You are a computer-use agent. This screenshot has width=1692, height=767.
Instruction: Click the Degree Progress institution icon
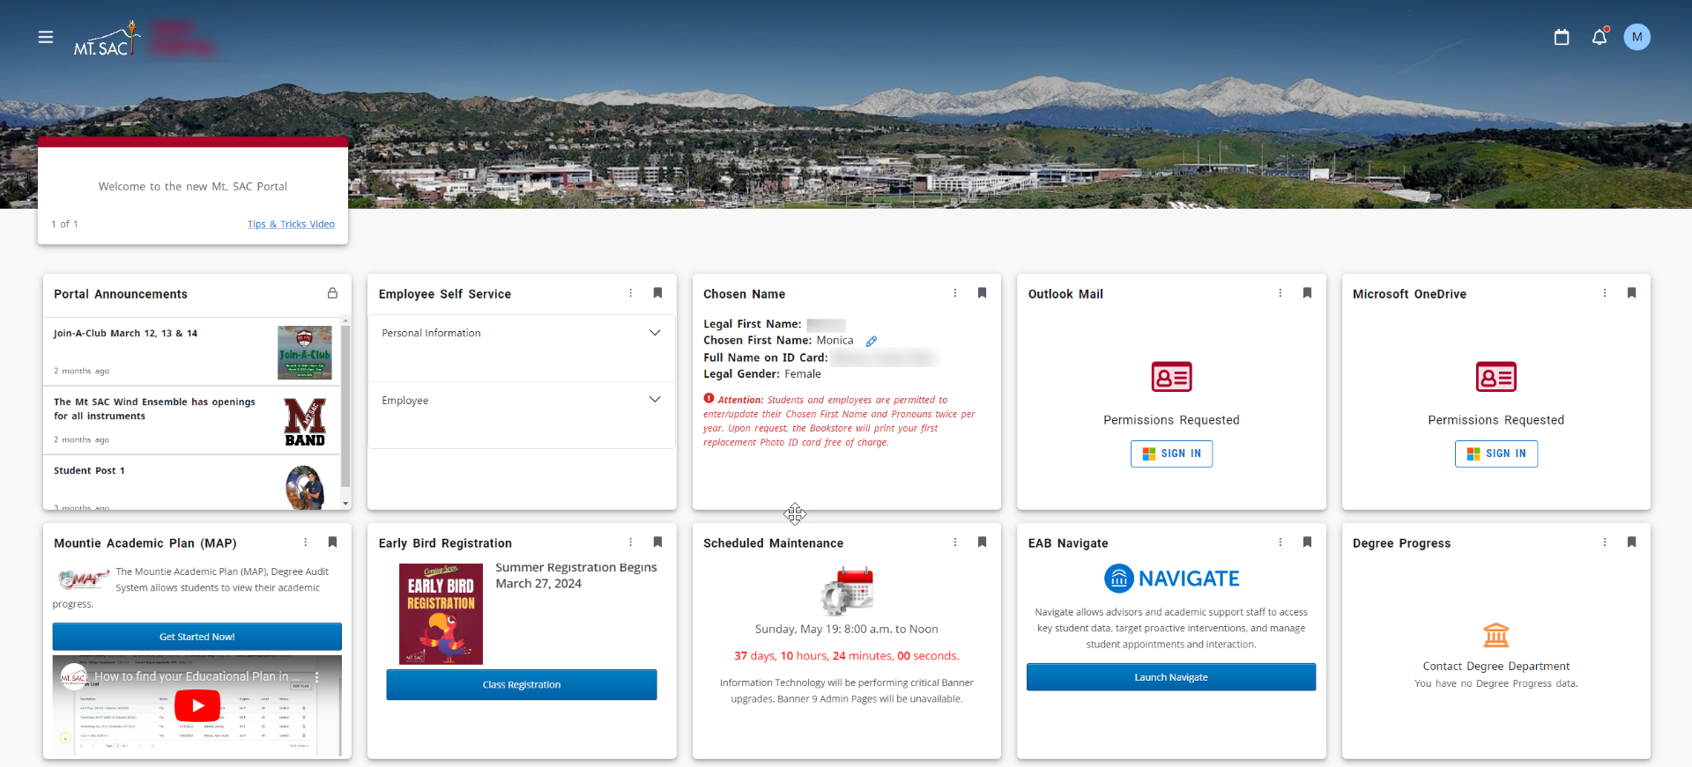point(1496,635)
